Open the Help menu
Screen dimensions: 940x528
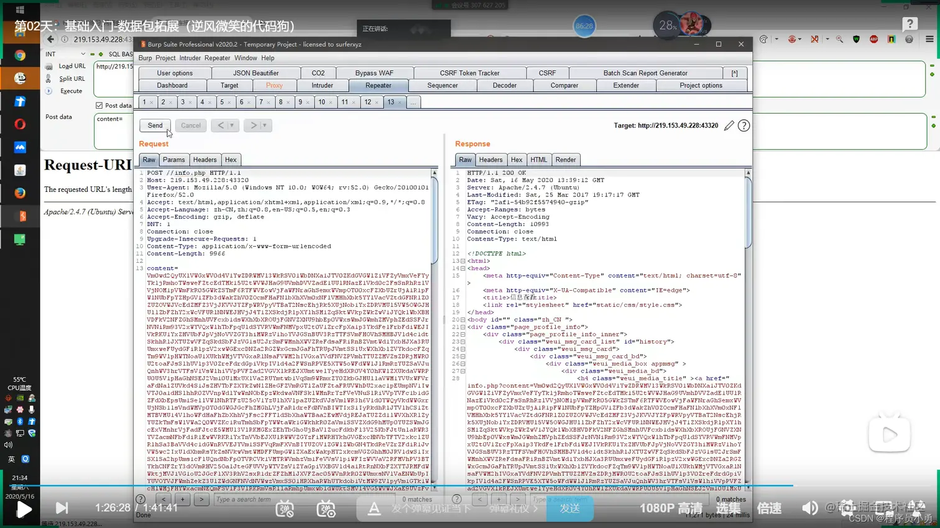click(267, 58)
